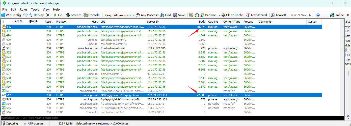The image size is (351, 126).
Task: Open the Rules menu
Action: click(x=23, y=9)
